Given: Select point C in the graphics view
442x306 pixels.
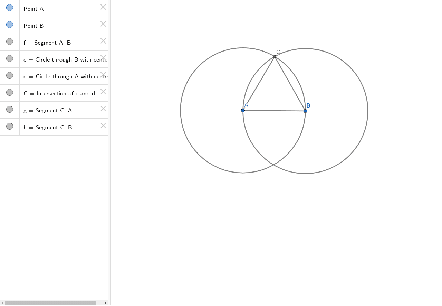Looking at the screenshot, I should point(275,56).
